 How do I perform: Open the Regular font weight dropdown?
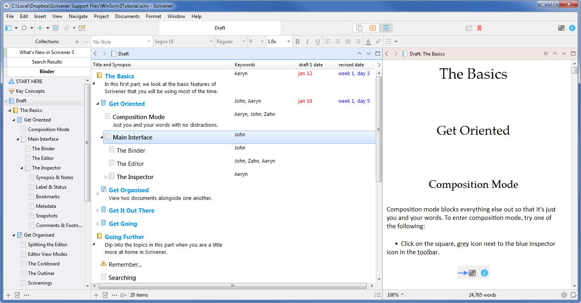pos(231,42)
